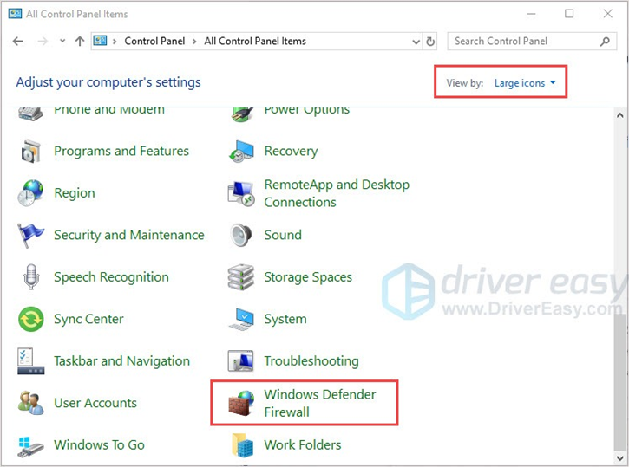Click the Windows To Go icon
The height and width of the screenshot is (467, 629).
click(x=31, y=446)
